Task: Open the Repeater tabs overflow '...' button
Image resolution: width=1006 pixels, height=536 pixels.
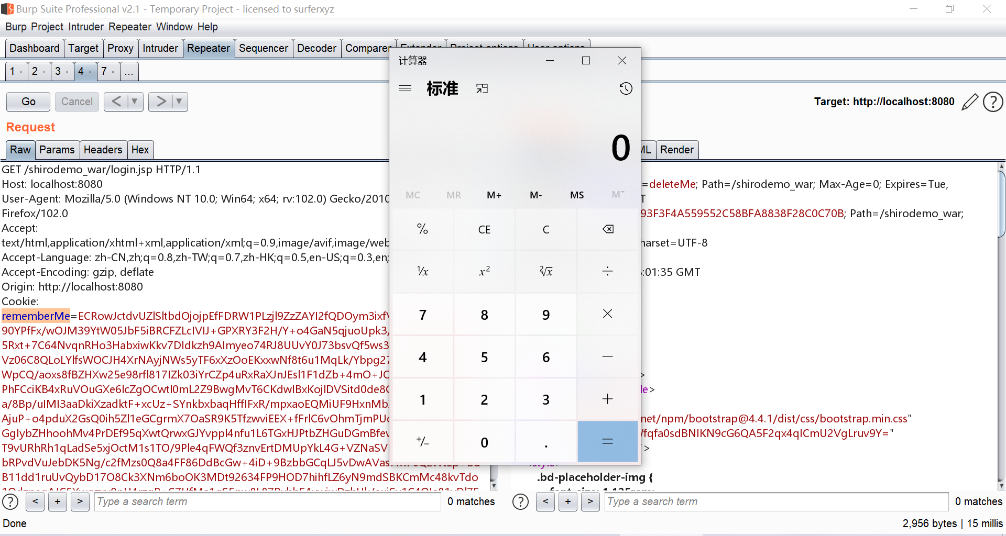Action: [x=129, y=71]
